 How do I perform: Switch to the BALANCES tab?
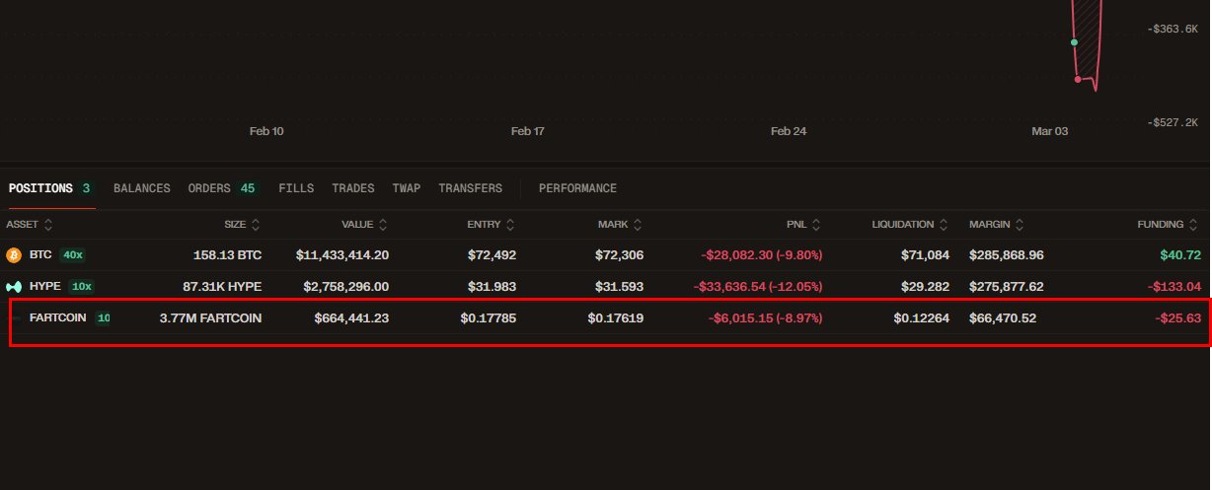142,188
